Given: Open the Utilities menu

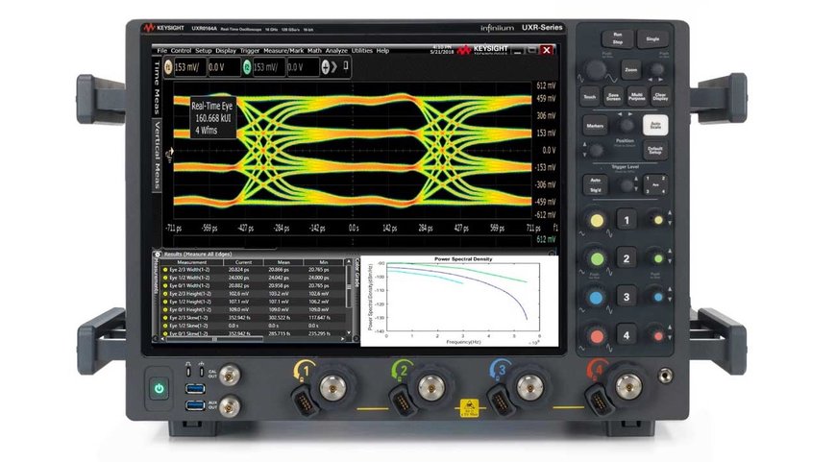Looking at the screenshot, I should [362, 51].
